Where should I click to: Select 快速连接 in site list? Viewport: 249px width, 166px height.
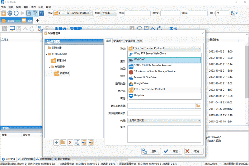[57, 48]
